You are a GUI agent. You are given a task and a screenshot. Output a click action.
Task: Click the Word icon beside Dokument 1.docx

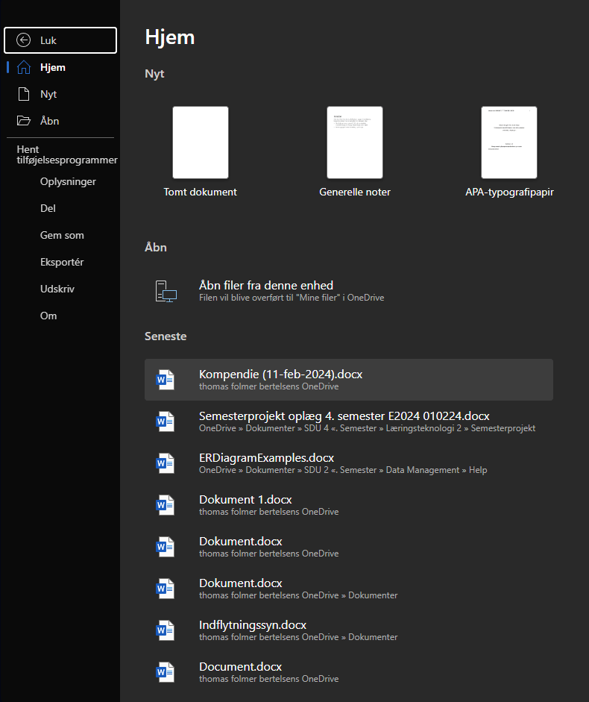(166, 505)
